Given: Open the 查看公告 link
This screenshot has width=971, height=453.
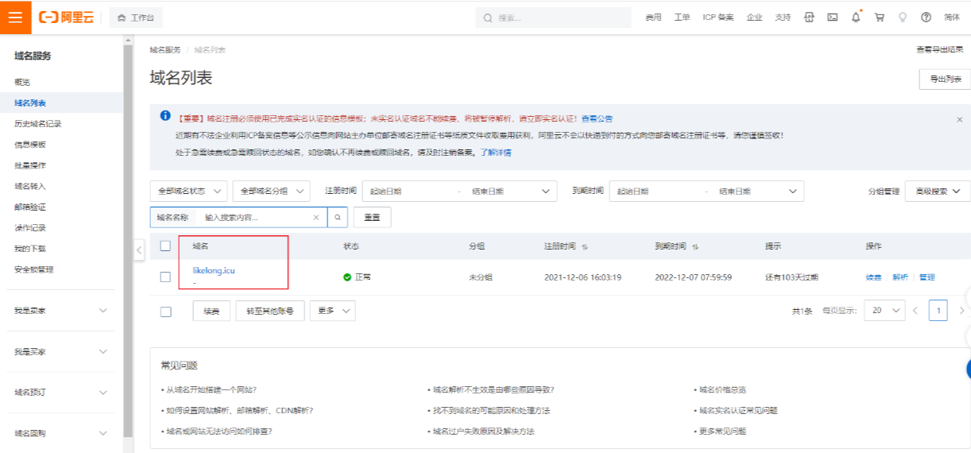Looking at the screenshot, I should tap(597, 118).
